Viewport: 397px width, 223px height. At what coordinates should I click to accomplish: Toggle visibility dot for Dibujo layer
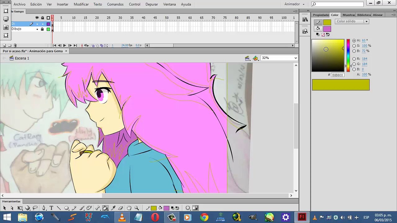pyautogui.click(x=37, y=29)
